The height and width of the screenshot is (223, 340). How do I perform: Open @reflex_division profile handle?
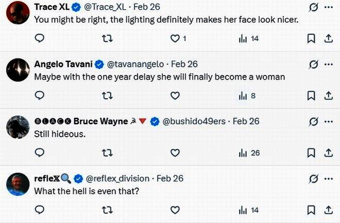click(118, 178)
